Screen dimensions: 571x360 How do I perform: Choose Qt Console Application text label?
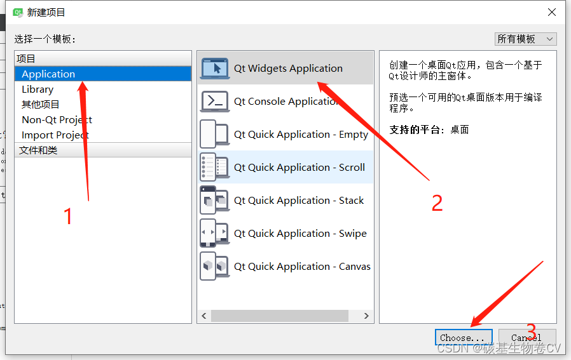[x=287, y=102]
